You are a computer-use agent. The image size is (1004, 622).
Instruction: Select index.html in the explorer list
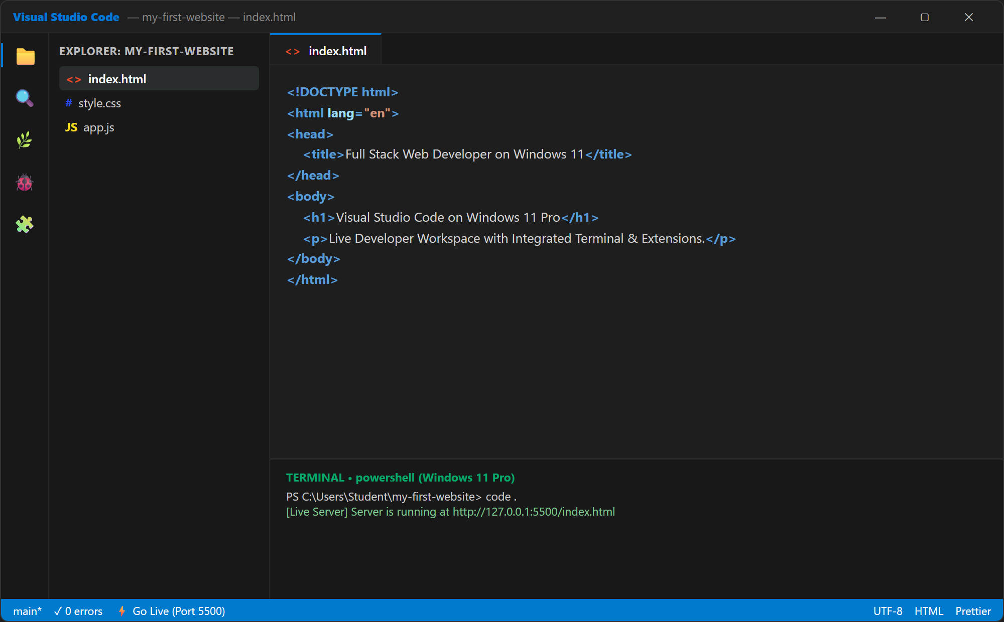tap(159, 79)
